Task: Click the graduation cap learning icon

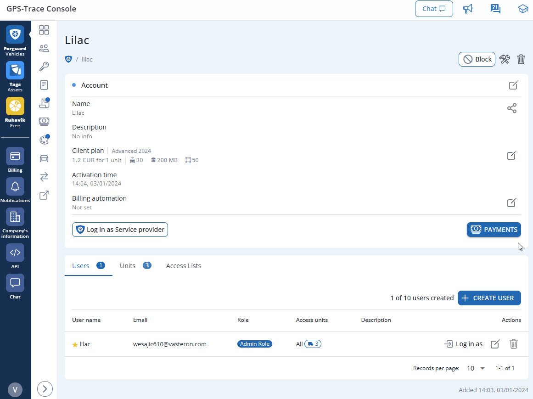Action: (x=523, y=8)
